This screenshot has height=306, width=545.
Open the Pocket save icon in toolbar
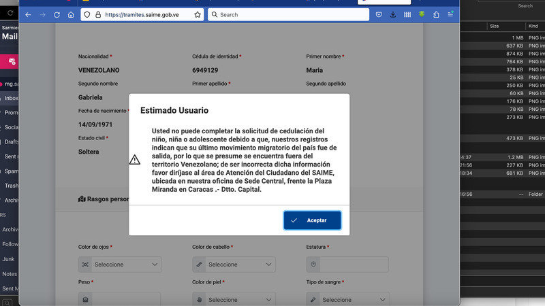379,14
